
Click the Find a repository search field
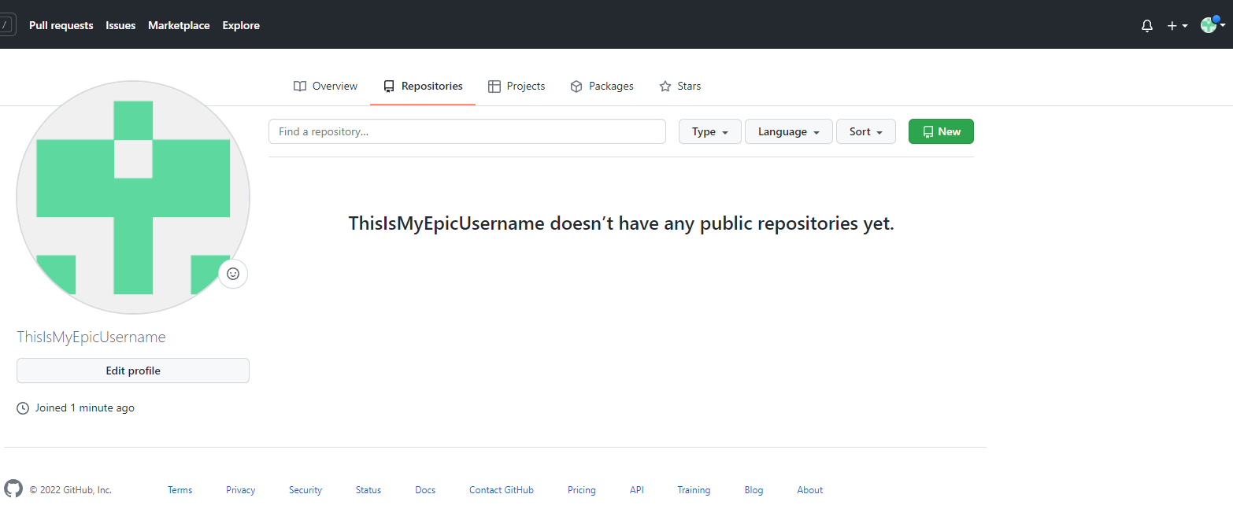click(x=467, y=131)
